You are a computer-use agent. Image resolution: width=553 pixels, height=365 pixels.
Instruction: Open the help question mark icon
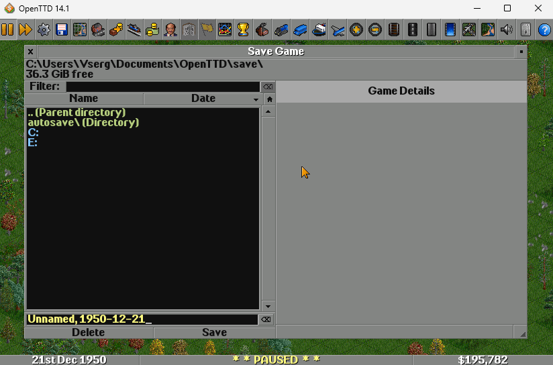544,30
